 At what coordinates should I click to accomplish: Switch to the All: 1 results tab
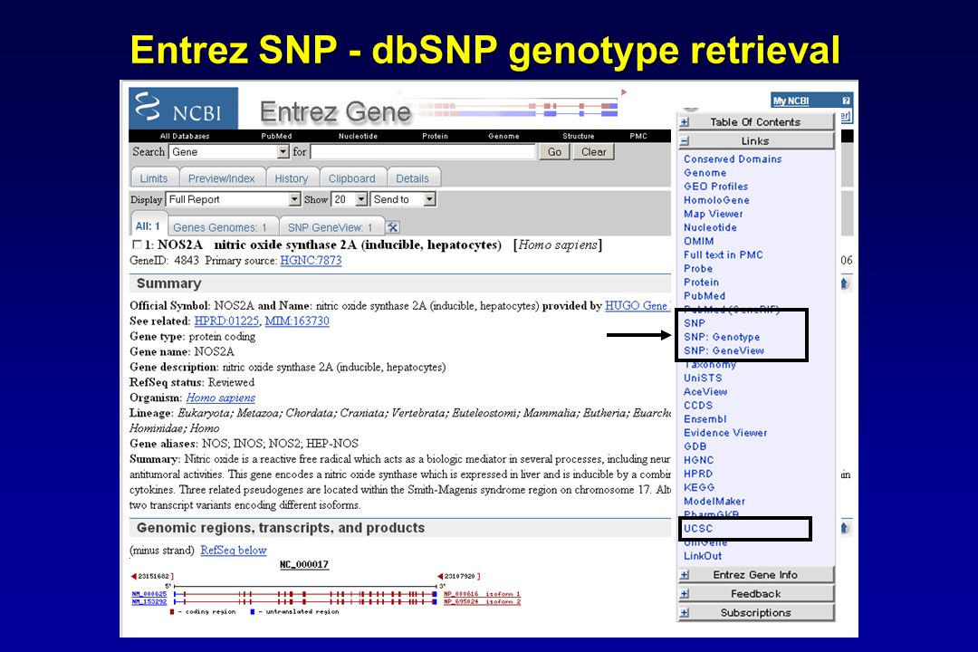click(x=148, y=225)
